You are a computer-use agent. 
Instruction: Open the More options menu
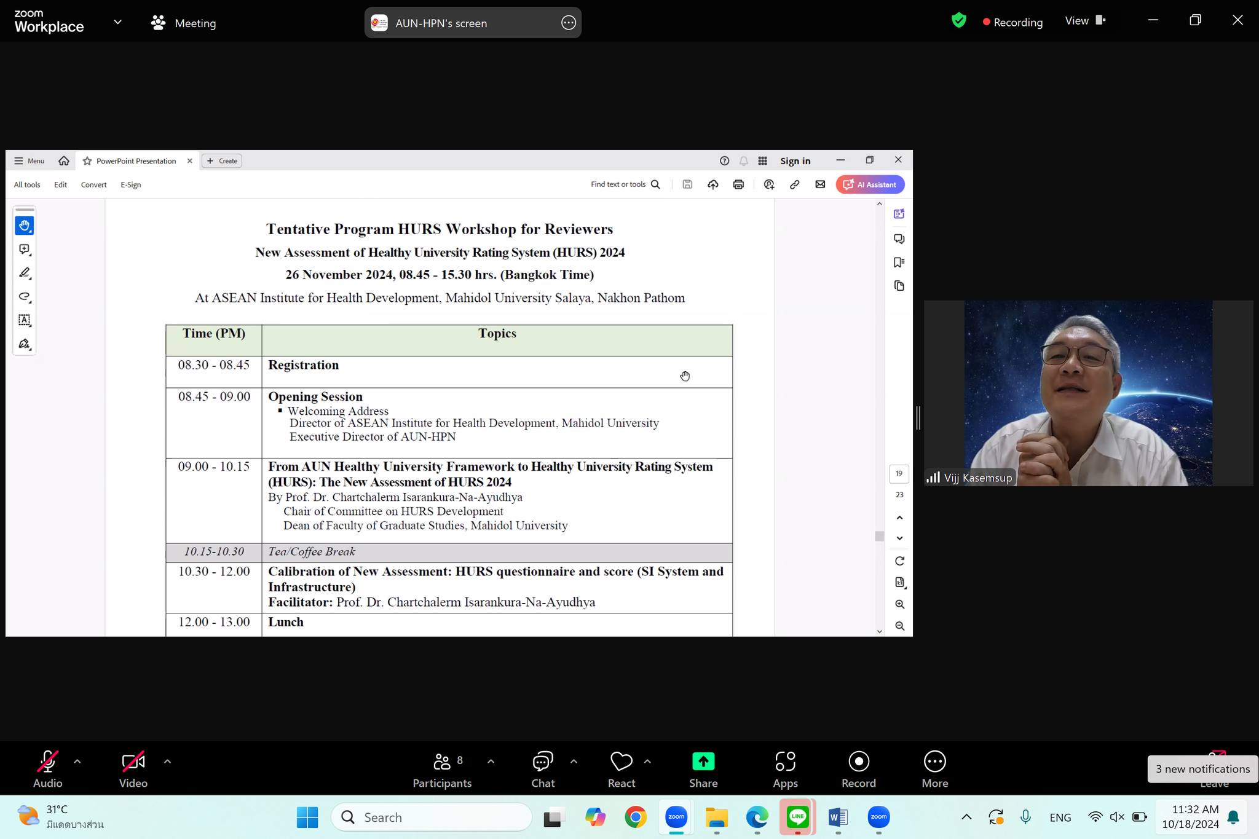point(935,770)
